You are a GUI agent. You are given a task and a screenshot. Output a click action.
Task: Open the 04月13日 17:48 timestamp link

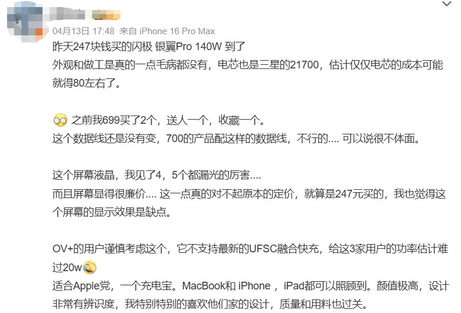pyautogui.click(x=83, y=31)
